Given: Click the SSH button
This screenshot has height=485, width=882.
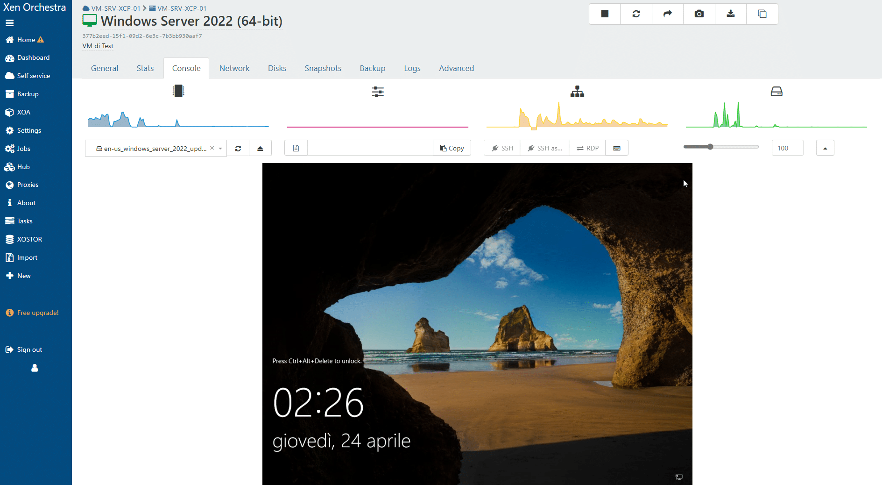Looking at the screenshot, I should pos(502,148).
